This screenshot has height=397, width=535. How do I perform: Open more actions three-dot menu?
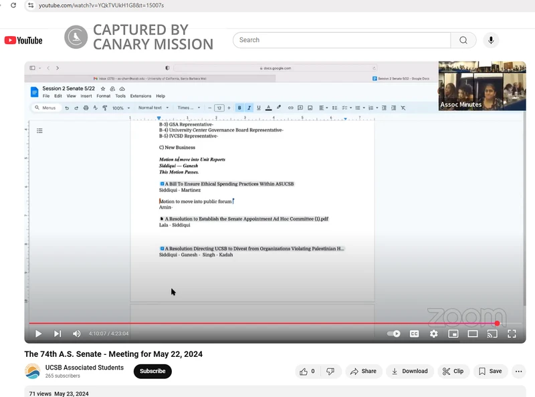(519, 371)
